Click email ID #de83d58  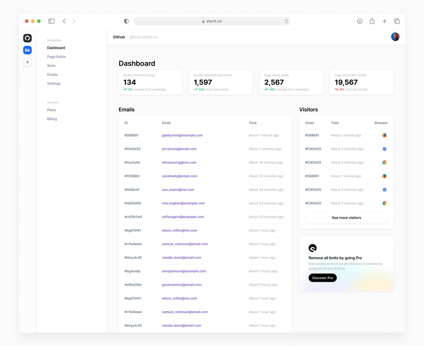tap(132, 203)
